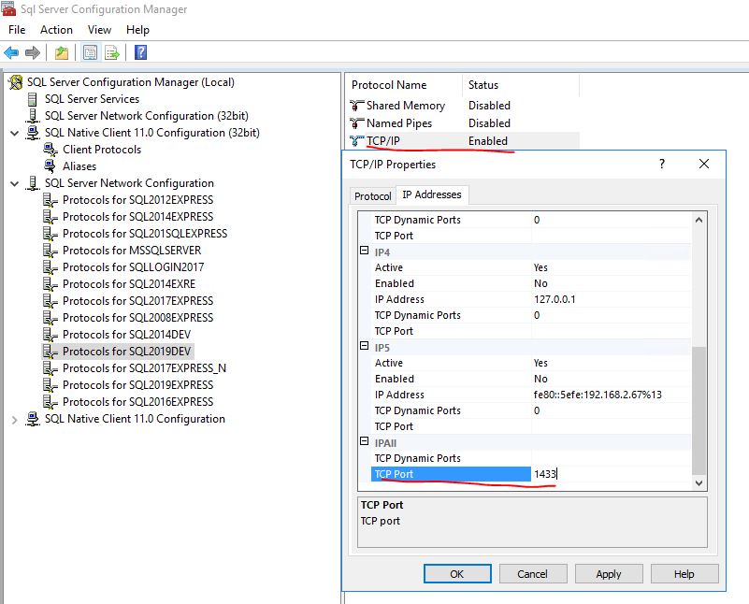The width and height of the screenshot is (749, 604).
Task: Select the IP Addresses tab
Action: (x=432, y=194)
